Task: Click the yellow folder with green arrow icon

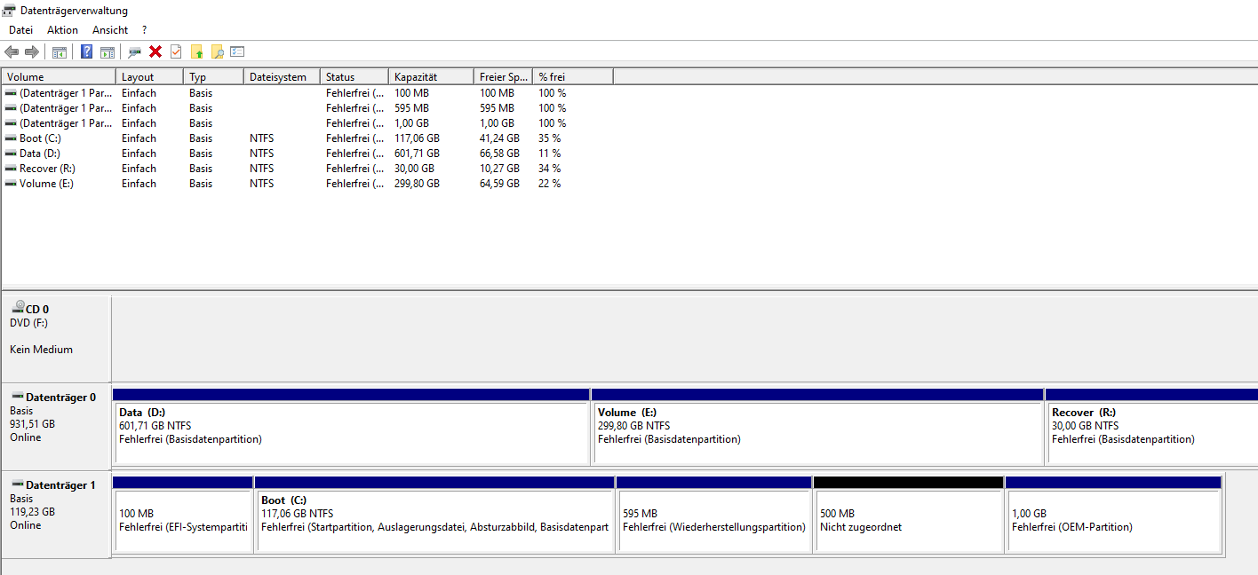Action: coord(197,51)
